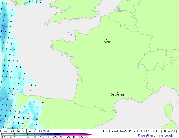Select the 15–20 mm legend swatch
The height and width of the screenshot is (138, 179).
click(x=44, y=134)
